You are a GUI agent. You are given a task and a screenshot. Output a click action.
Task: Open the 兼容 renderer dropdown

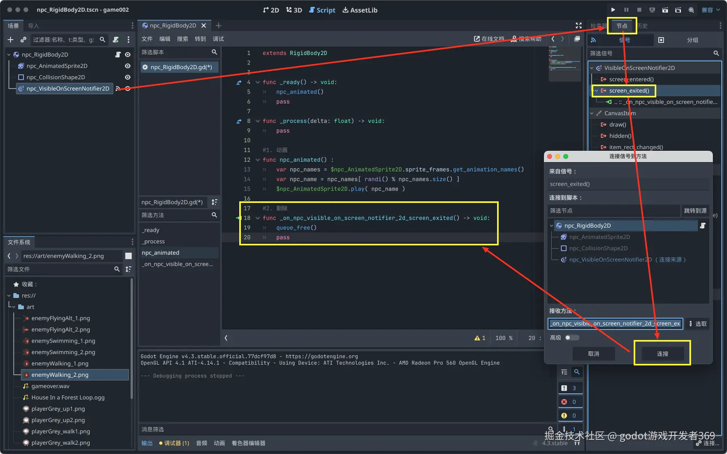711,10
